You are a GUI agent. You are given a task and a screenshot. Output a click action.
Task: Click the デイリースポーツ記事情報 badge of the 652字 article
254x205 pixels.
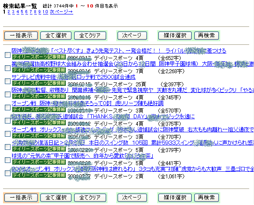39,57
